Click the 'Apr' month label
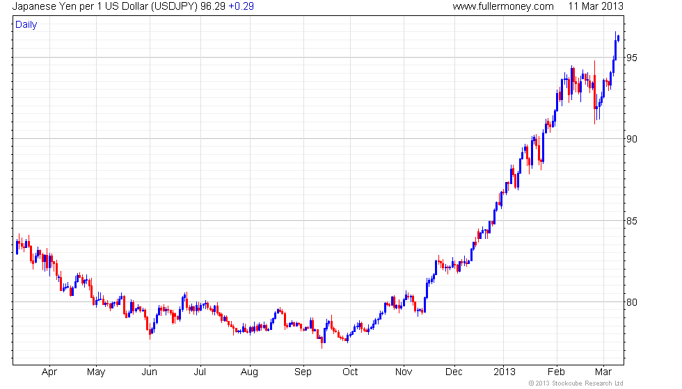Viewport: 682px width, 389px height. click(49, 372)
